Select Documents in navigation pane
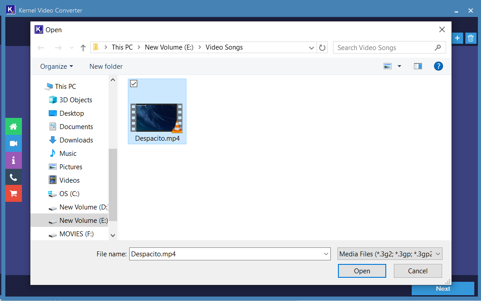This screenshot has width=481, height=301. (76, 126)
